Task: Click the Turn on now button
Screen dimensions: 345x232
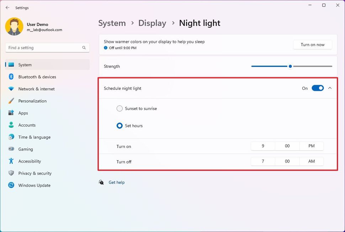Action: click(312, 45)
